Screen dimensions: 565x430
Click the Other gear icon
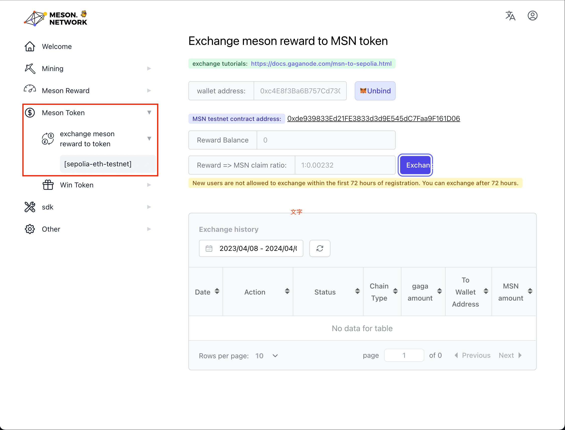(x=30, y=229)
